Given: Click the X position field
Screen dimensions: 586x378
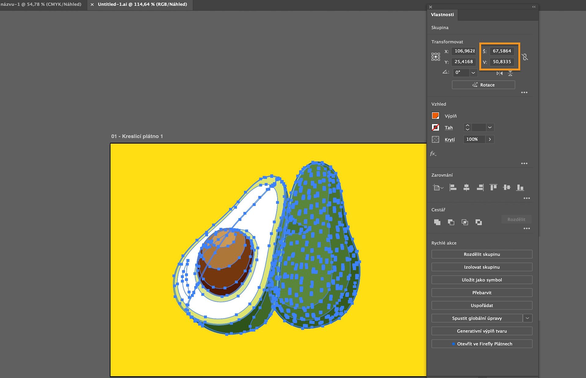Looking at the screenshot, I should 464,51.
